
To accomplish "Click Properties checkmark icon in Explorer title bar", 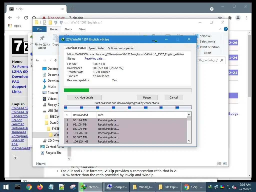I will pos(44,22).
